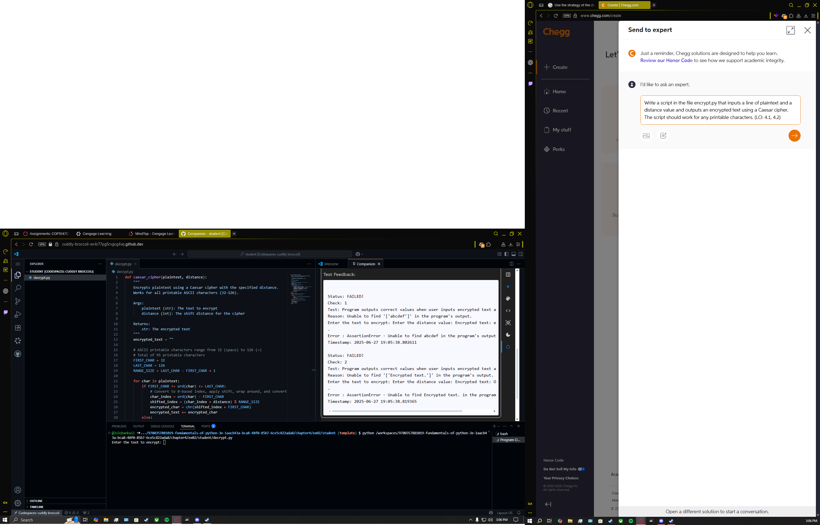Toggle the primary side bar visibility
Viewport: 820px width, 525px height.
506,254
